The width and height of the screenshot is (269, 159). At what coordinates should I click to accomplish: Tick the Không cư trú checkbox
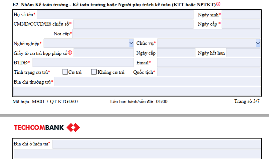94,72
